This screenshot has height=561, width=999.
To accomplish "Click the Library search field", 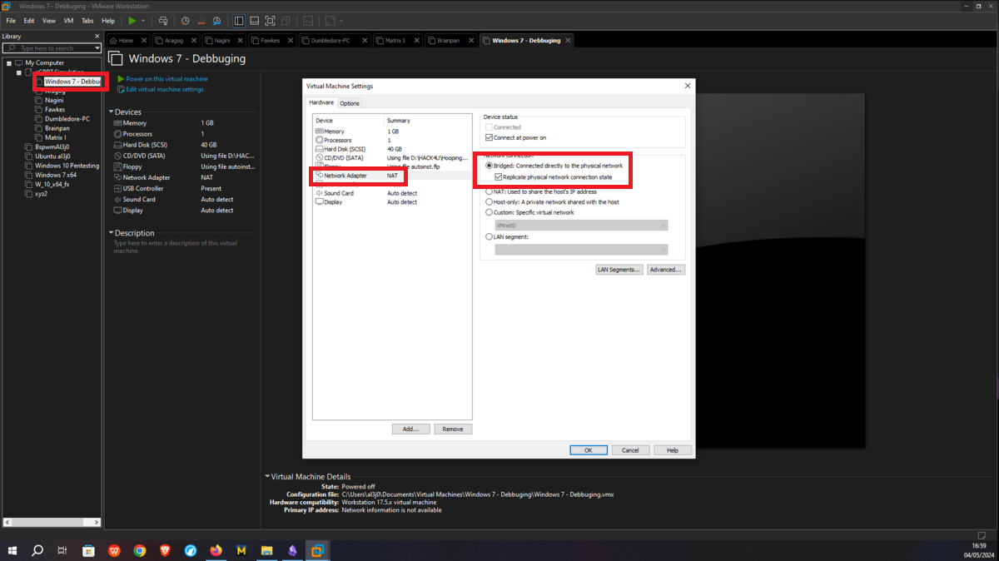I will tap(52, 48).
